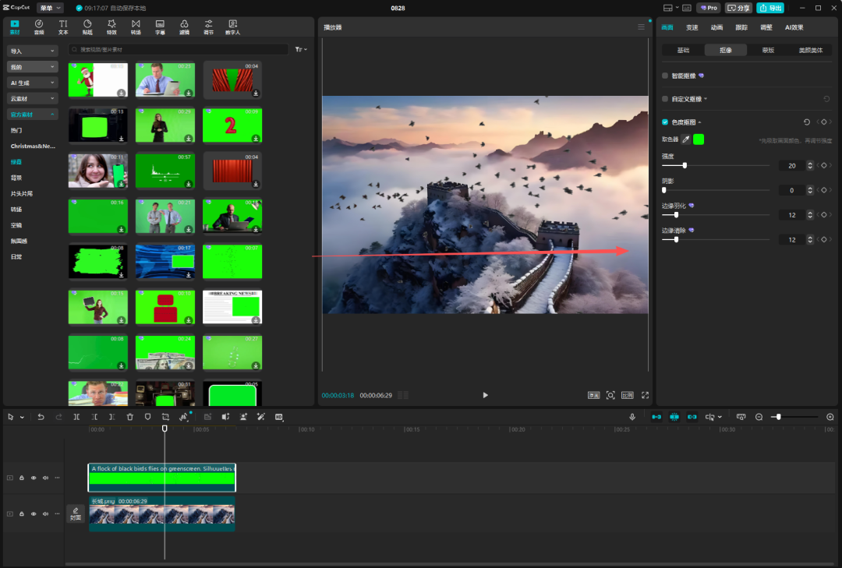
Task: Click the delete trash icon in timeline toolbar
Action: coord(130,418)
